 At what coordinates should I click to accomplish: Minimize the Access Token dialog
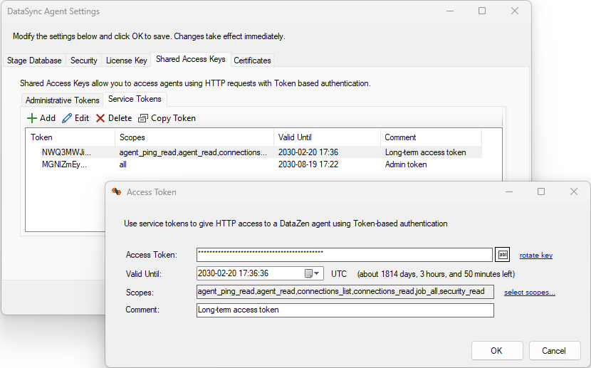pyautogui.click(x=509, y=191)
